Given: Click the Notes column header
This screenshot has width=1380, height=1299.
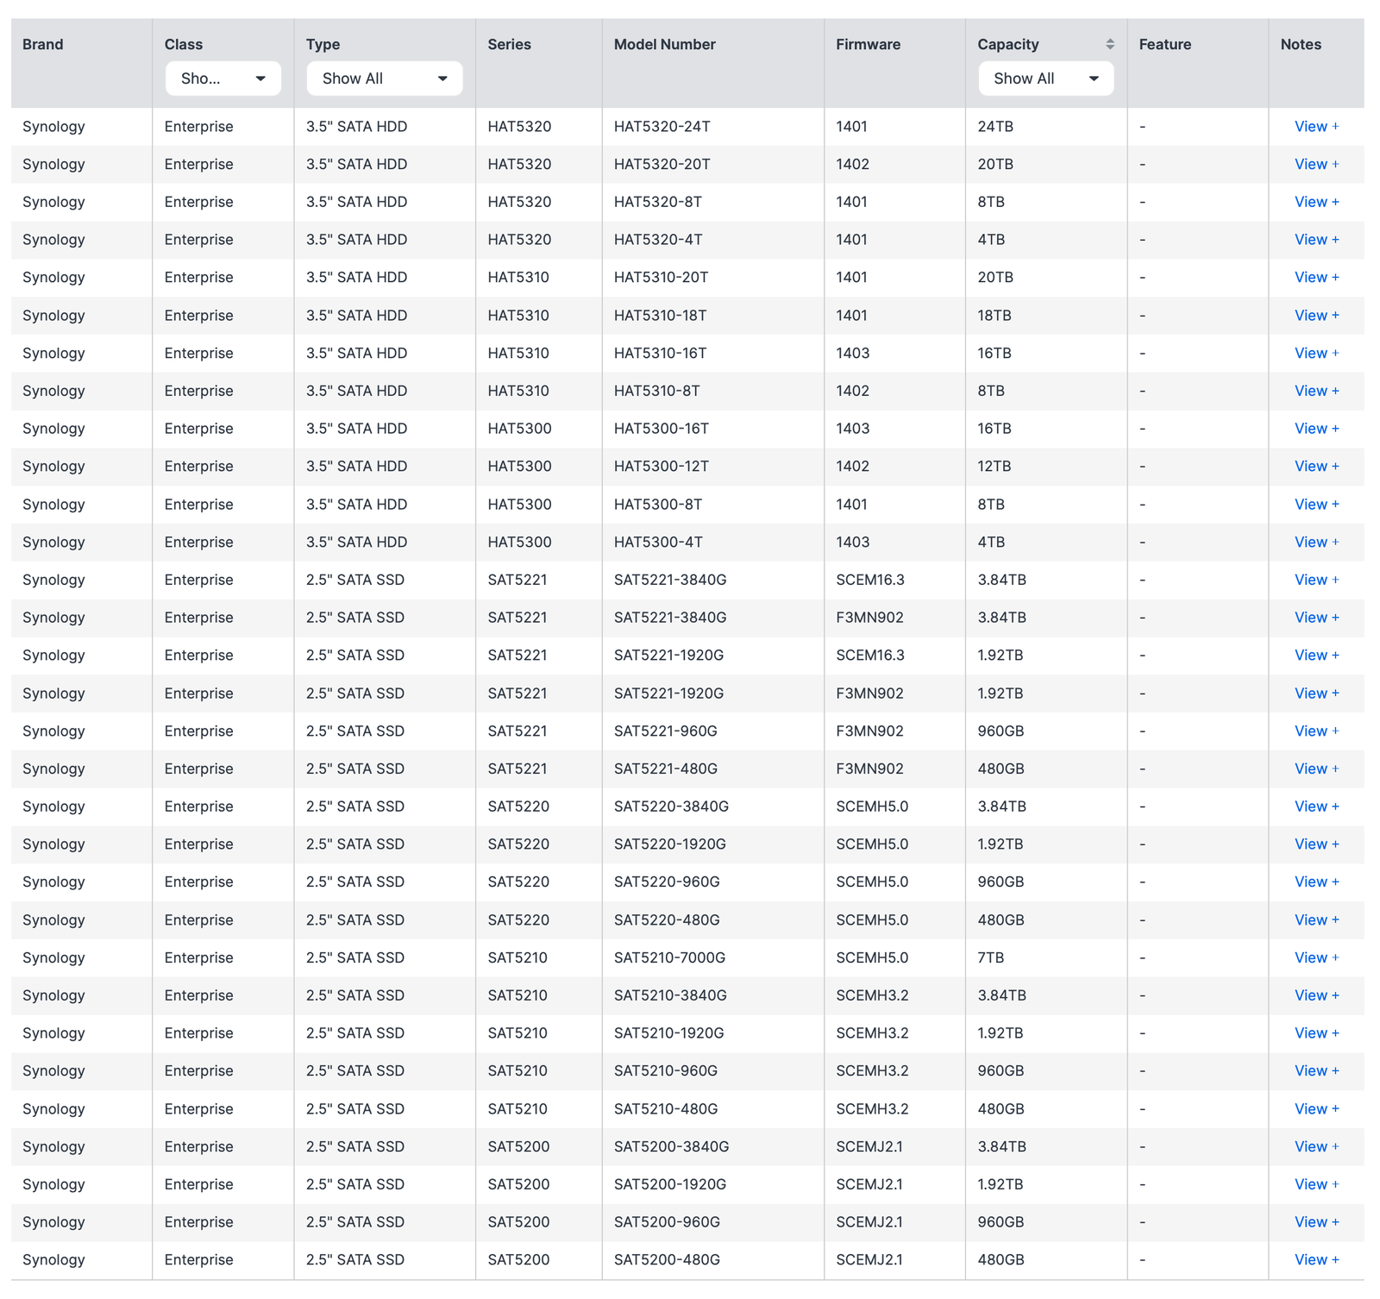Looking at the screenshot, I should 1301,44.
